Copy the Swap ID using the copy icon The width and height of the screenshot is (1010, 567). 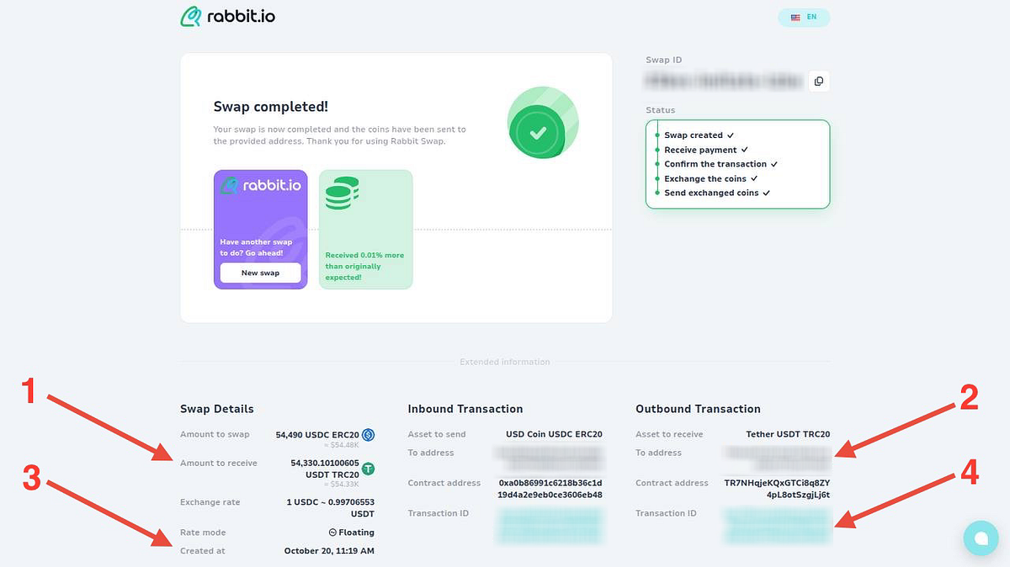819,81
